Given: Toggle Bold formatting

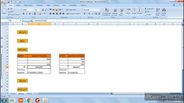Looking at the screenshot, I should [x=24, y=14].
